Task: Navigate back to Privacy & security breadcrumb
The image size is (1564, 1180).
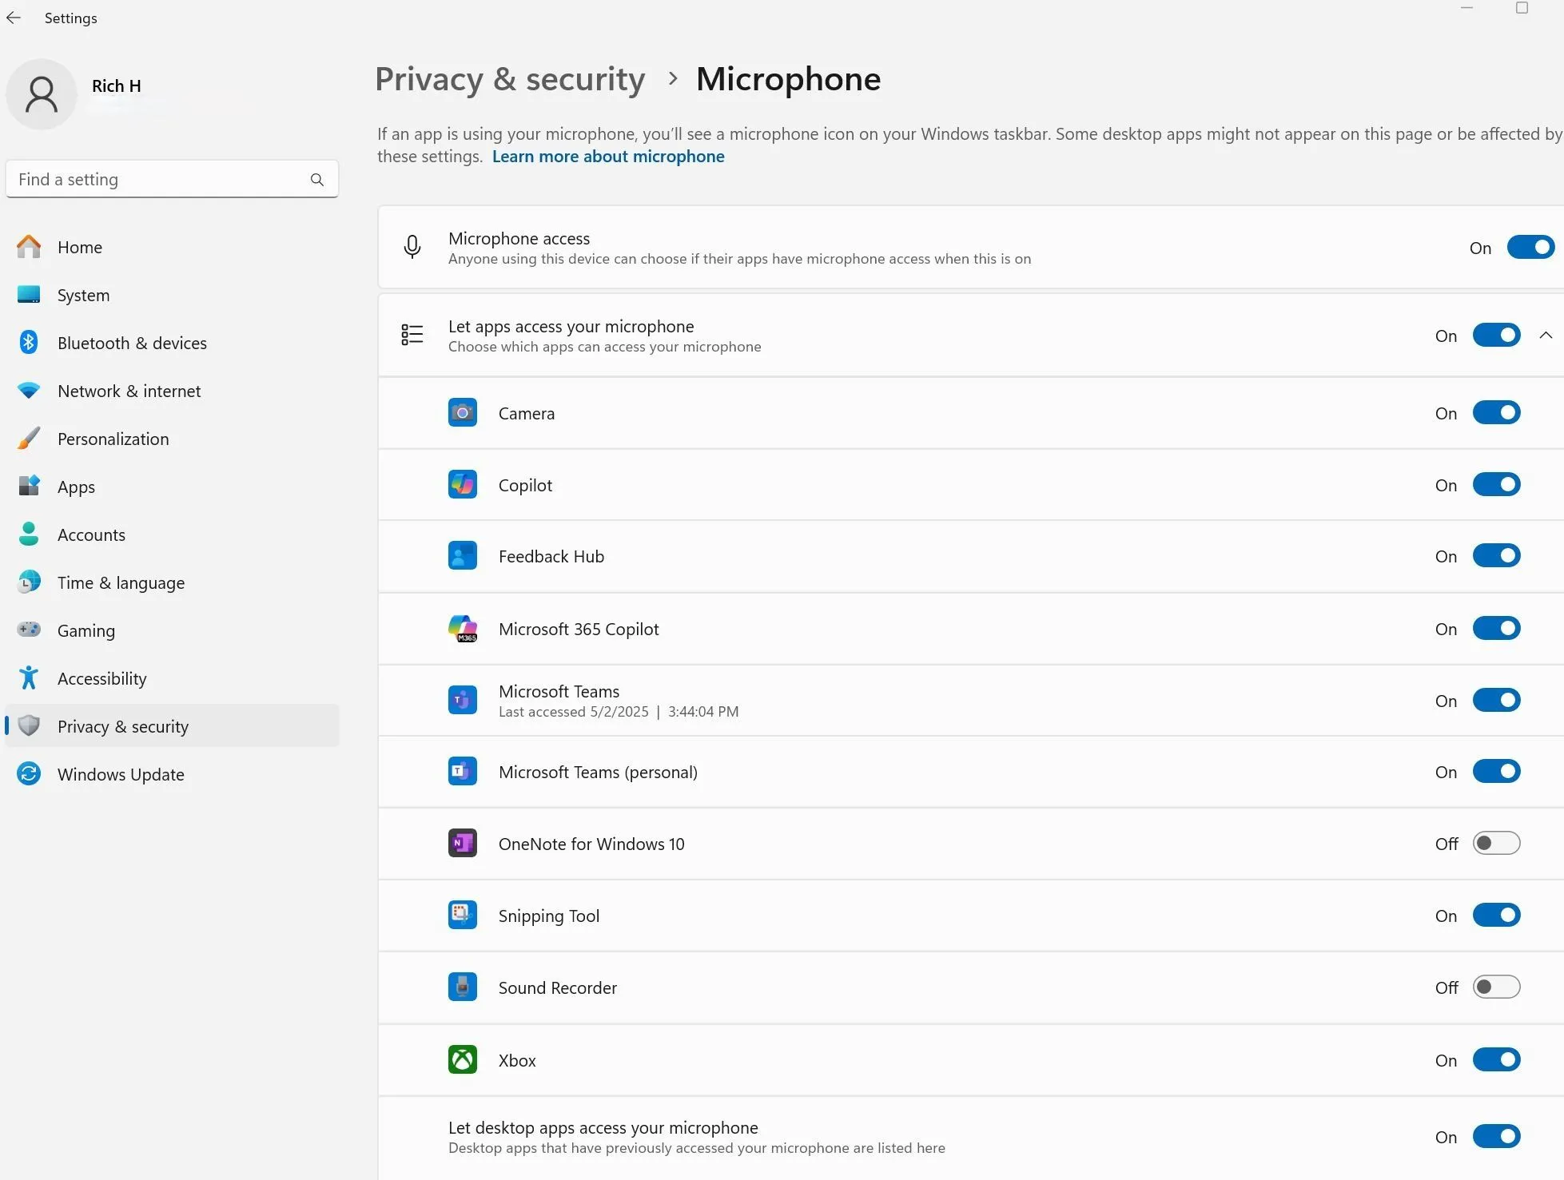Action: (x=510, y=79)
